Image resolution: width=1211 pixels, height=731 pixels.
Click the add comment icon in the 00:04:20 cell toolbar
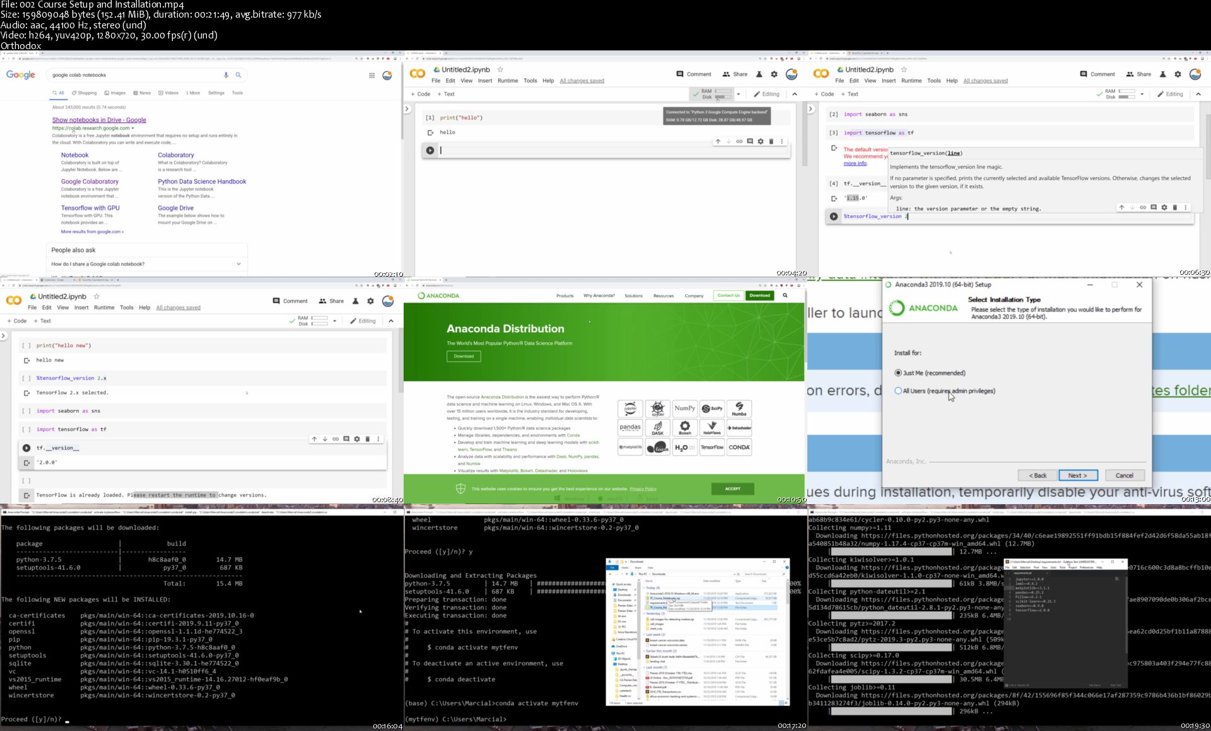click(750, 141)
